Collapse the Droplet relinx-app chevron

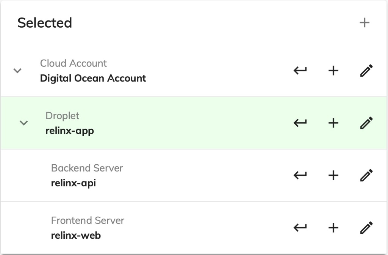click(x=24, y=123)
